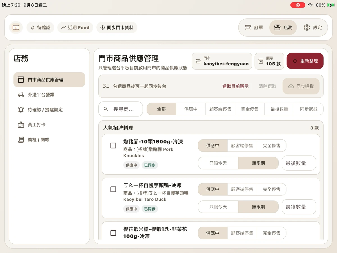Select the 顧客端停售 filter tab
The image size is (337, 253).
[220, 109]
